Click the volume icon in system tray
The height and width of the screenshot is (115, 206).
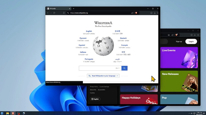coord(192,114)
